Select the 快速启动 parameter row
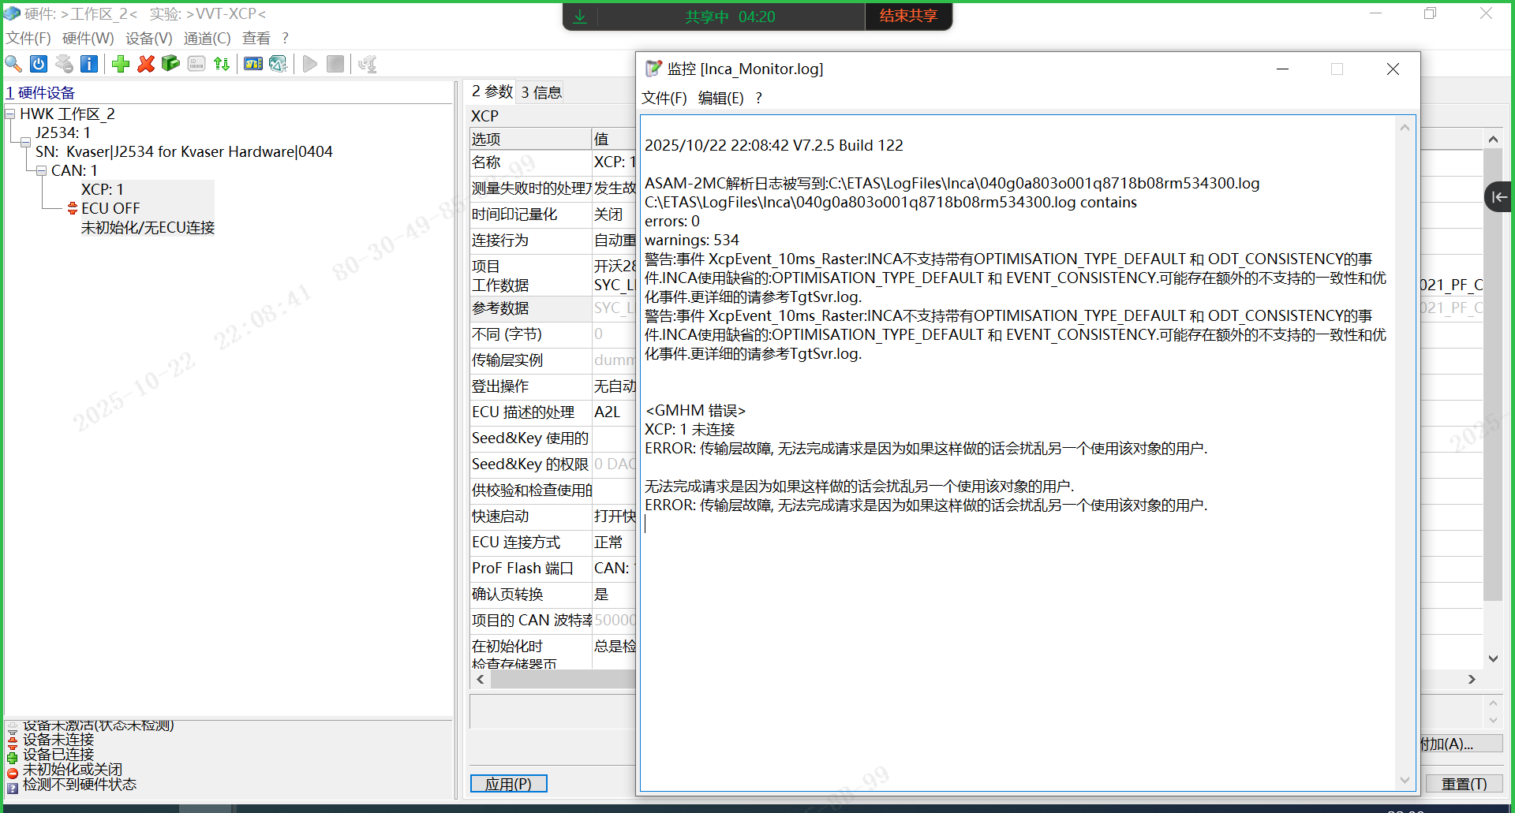This screenshot has width=1515, height=813. [x=552, y=516]
